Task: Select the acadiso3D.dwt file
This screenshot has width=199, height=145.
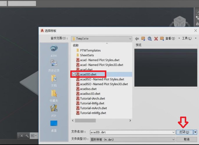Action: pyautogui.click(x=88, y=94)
